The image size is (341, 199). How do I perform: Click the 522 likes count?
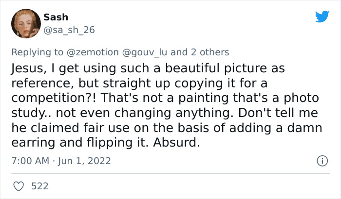point(39,186)
